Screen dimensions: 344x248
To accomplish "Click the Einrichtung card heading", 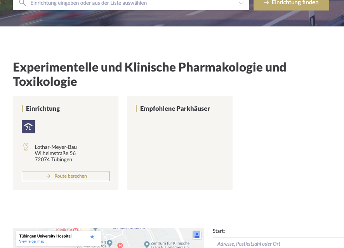I will [43, 108].
